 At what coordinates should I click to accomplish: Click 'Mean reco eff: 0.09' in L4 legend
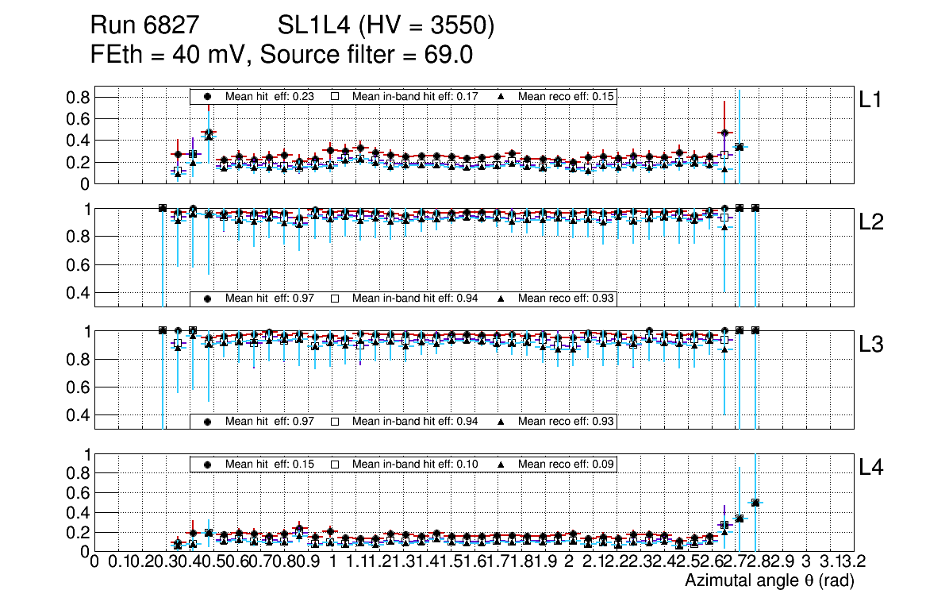[x=567, y=464]
